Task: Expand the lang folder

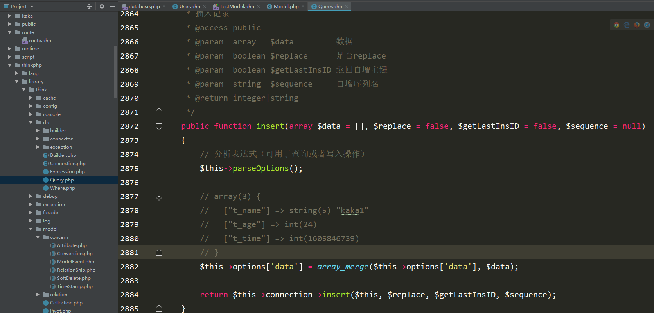Action: pos(17,73)
